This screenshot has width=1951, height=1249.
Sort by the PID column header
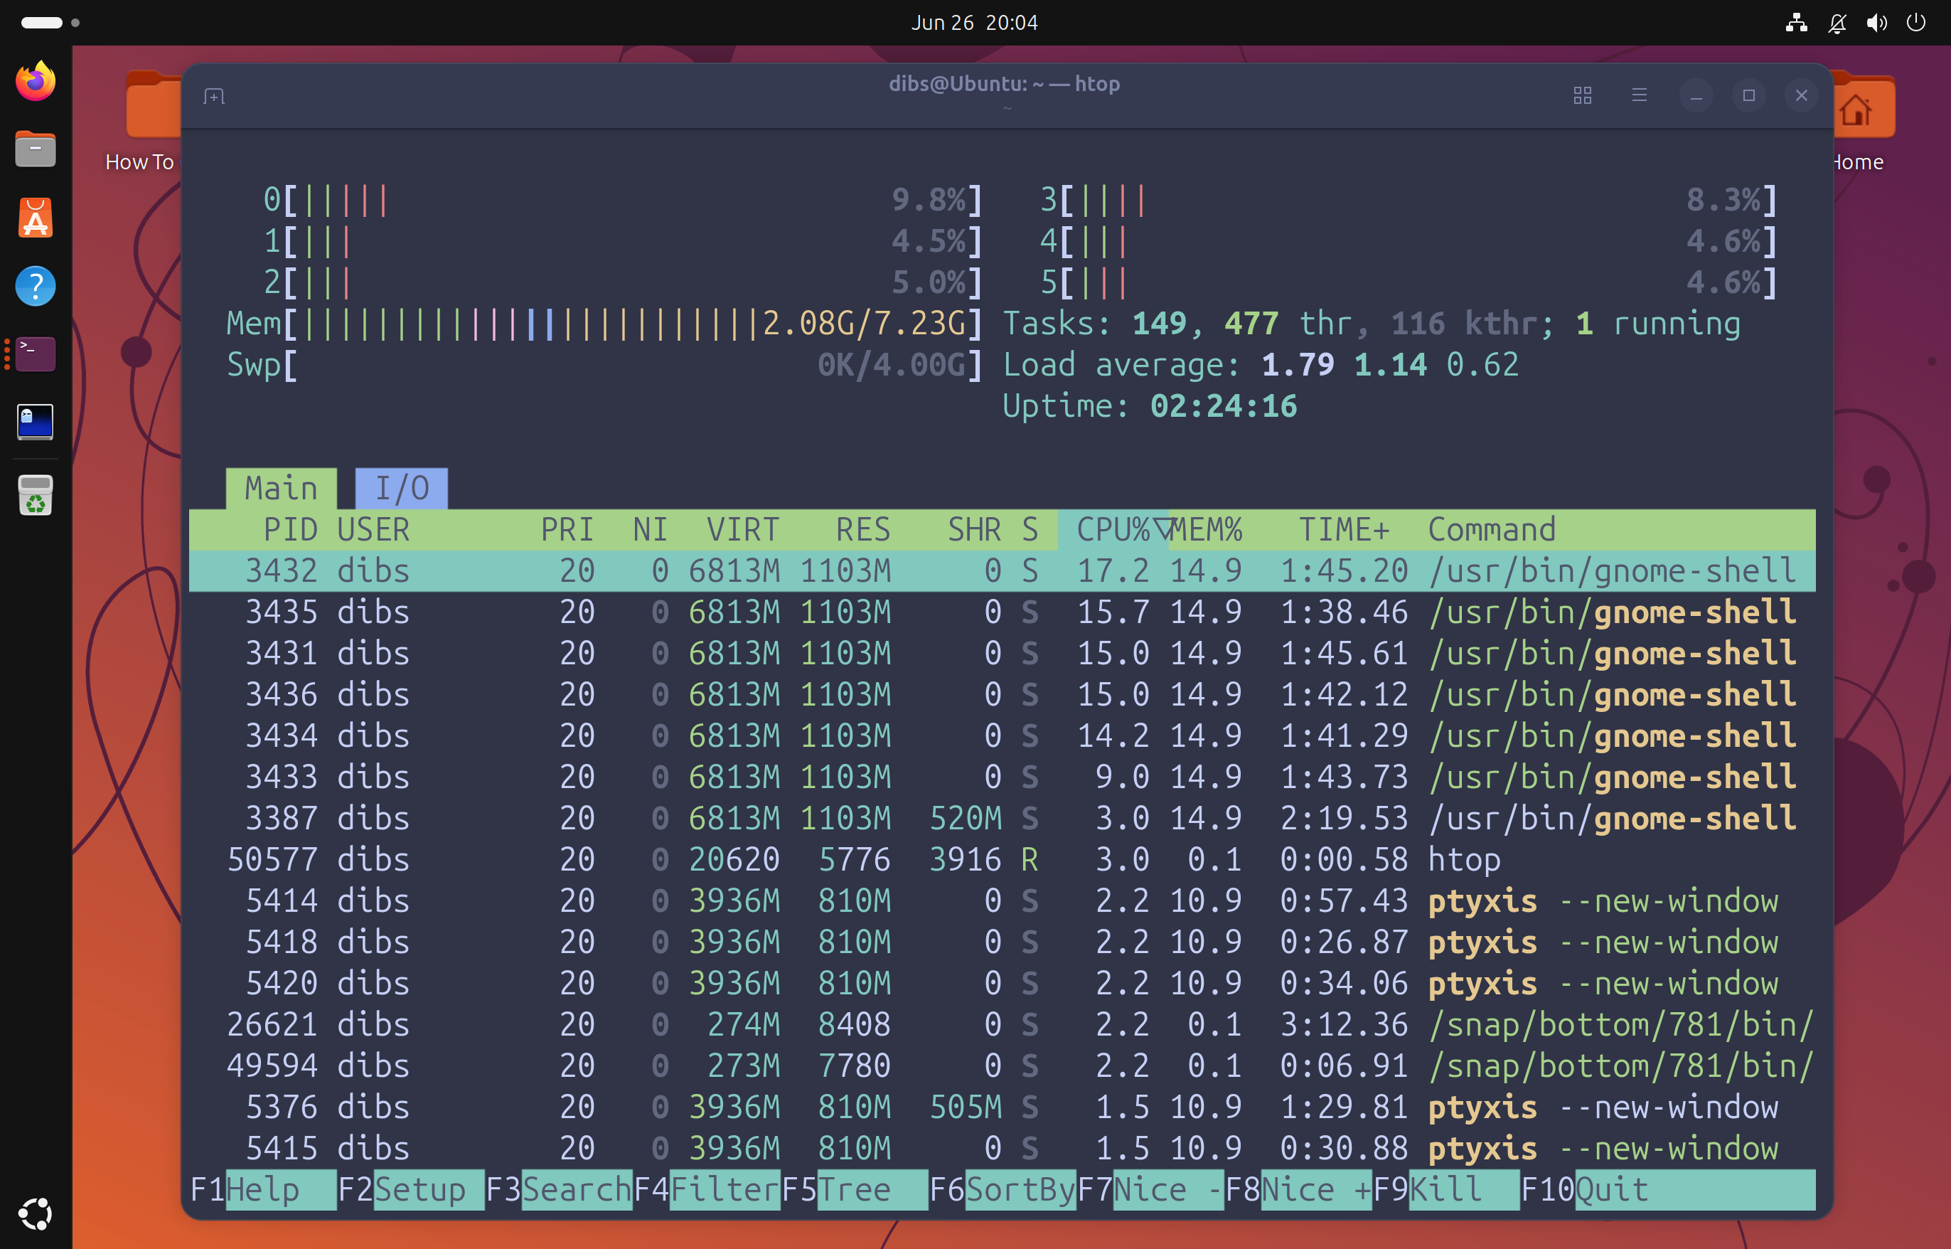pyautogui.click(x=290, y=530)
